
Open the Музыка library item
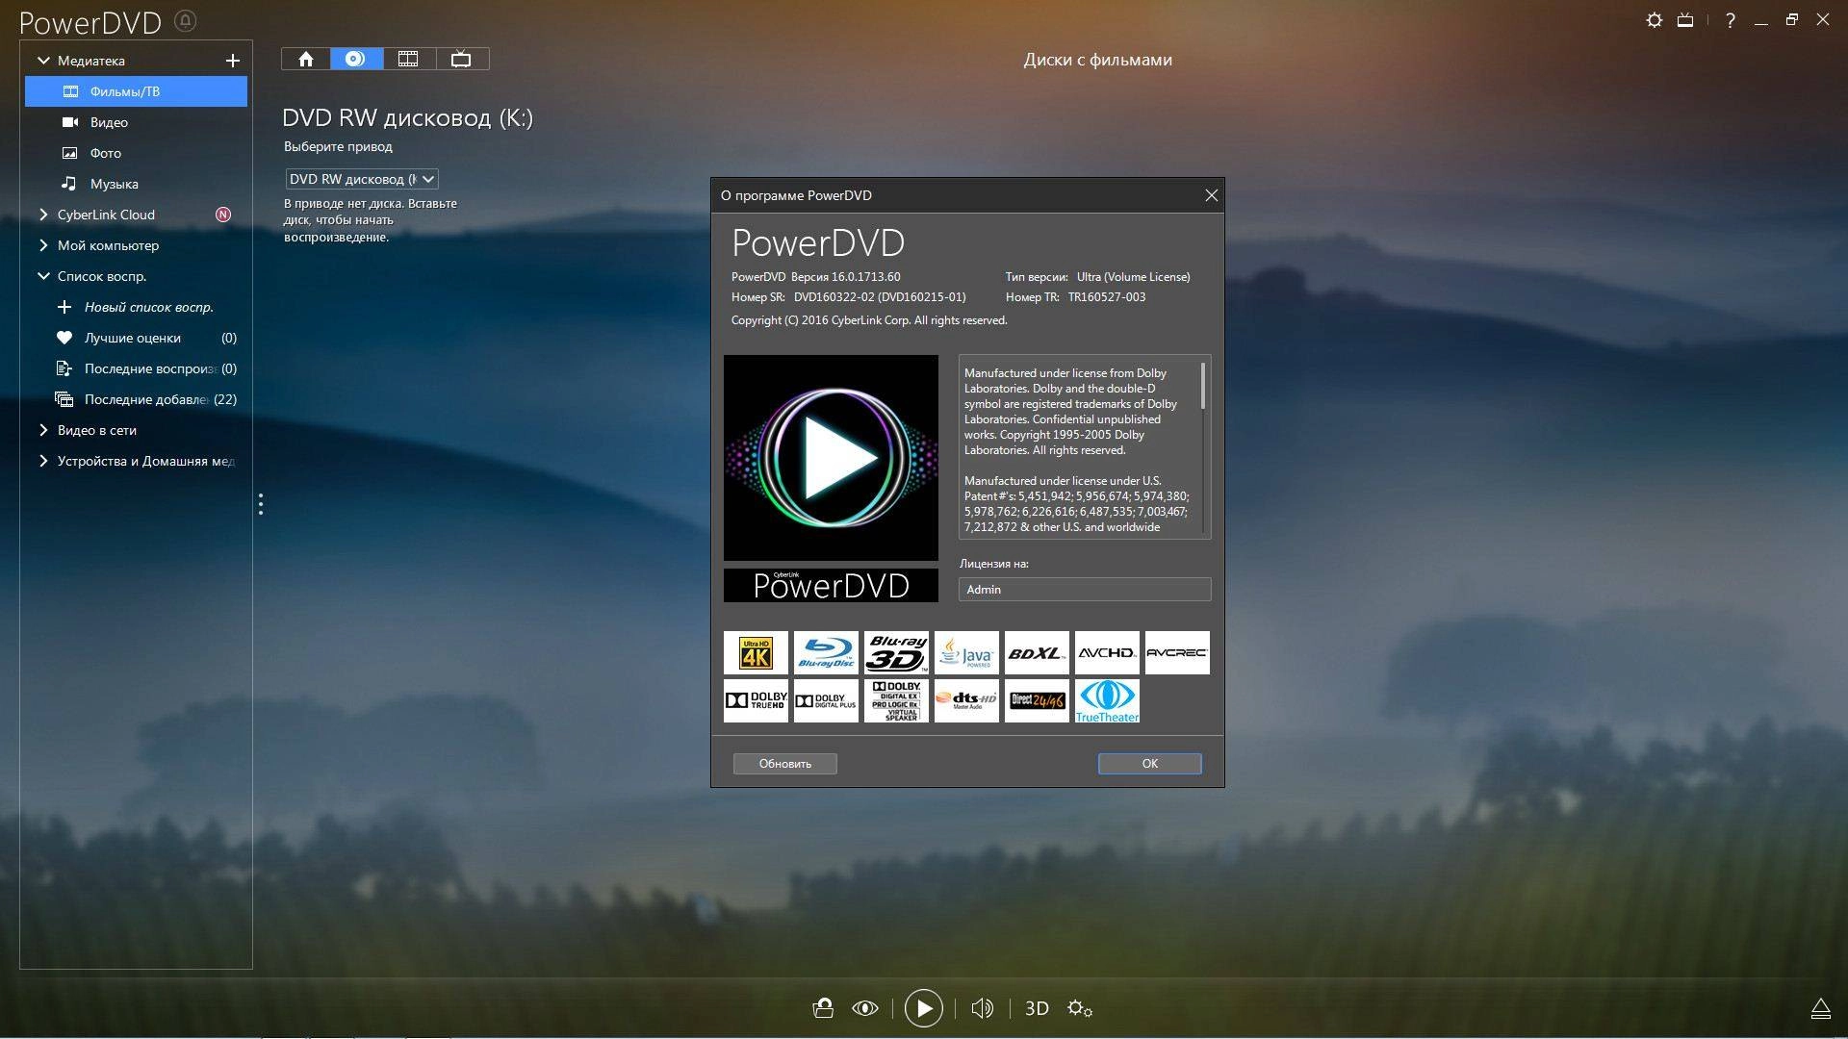pyautogui.click(x=136, y=184)
